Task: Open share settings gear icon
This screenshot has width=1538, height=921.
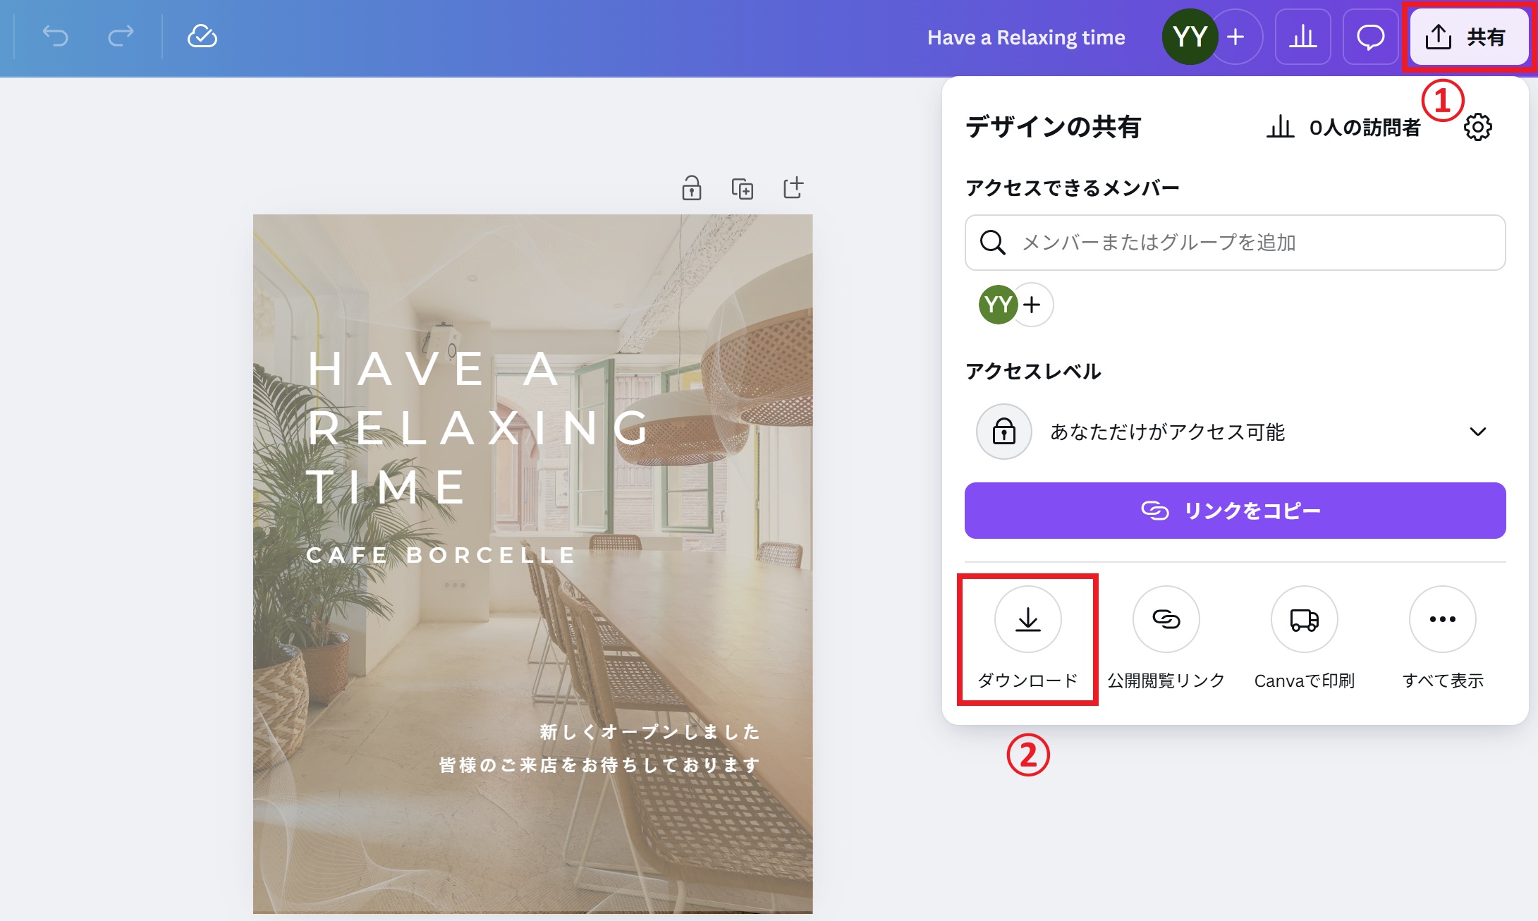Action: coord(1477,128)
